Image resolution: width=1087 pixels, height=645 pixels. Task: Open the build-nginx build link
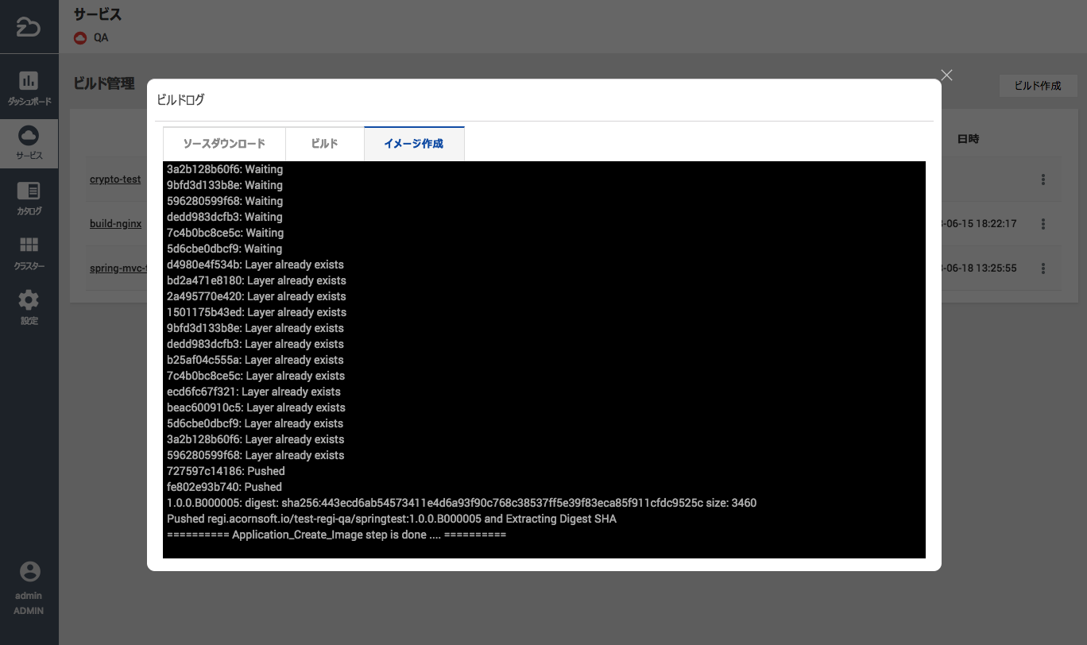116,224
